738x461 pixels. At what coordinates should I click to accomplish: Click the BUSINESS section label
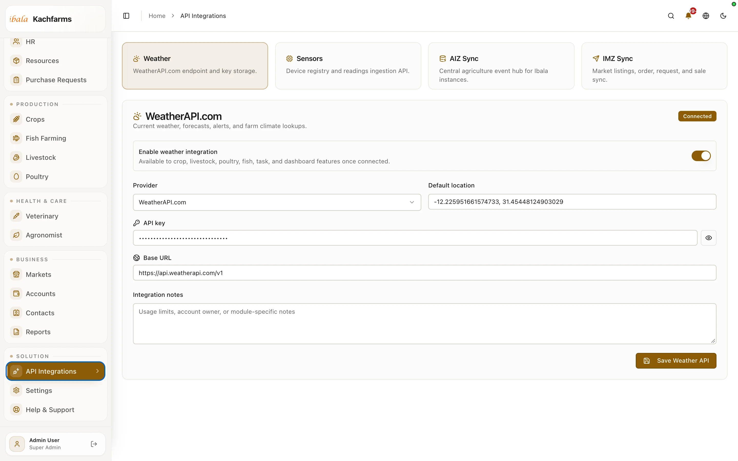point(32,259)
